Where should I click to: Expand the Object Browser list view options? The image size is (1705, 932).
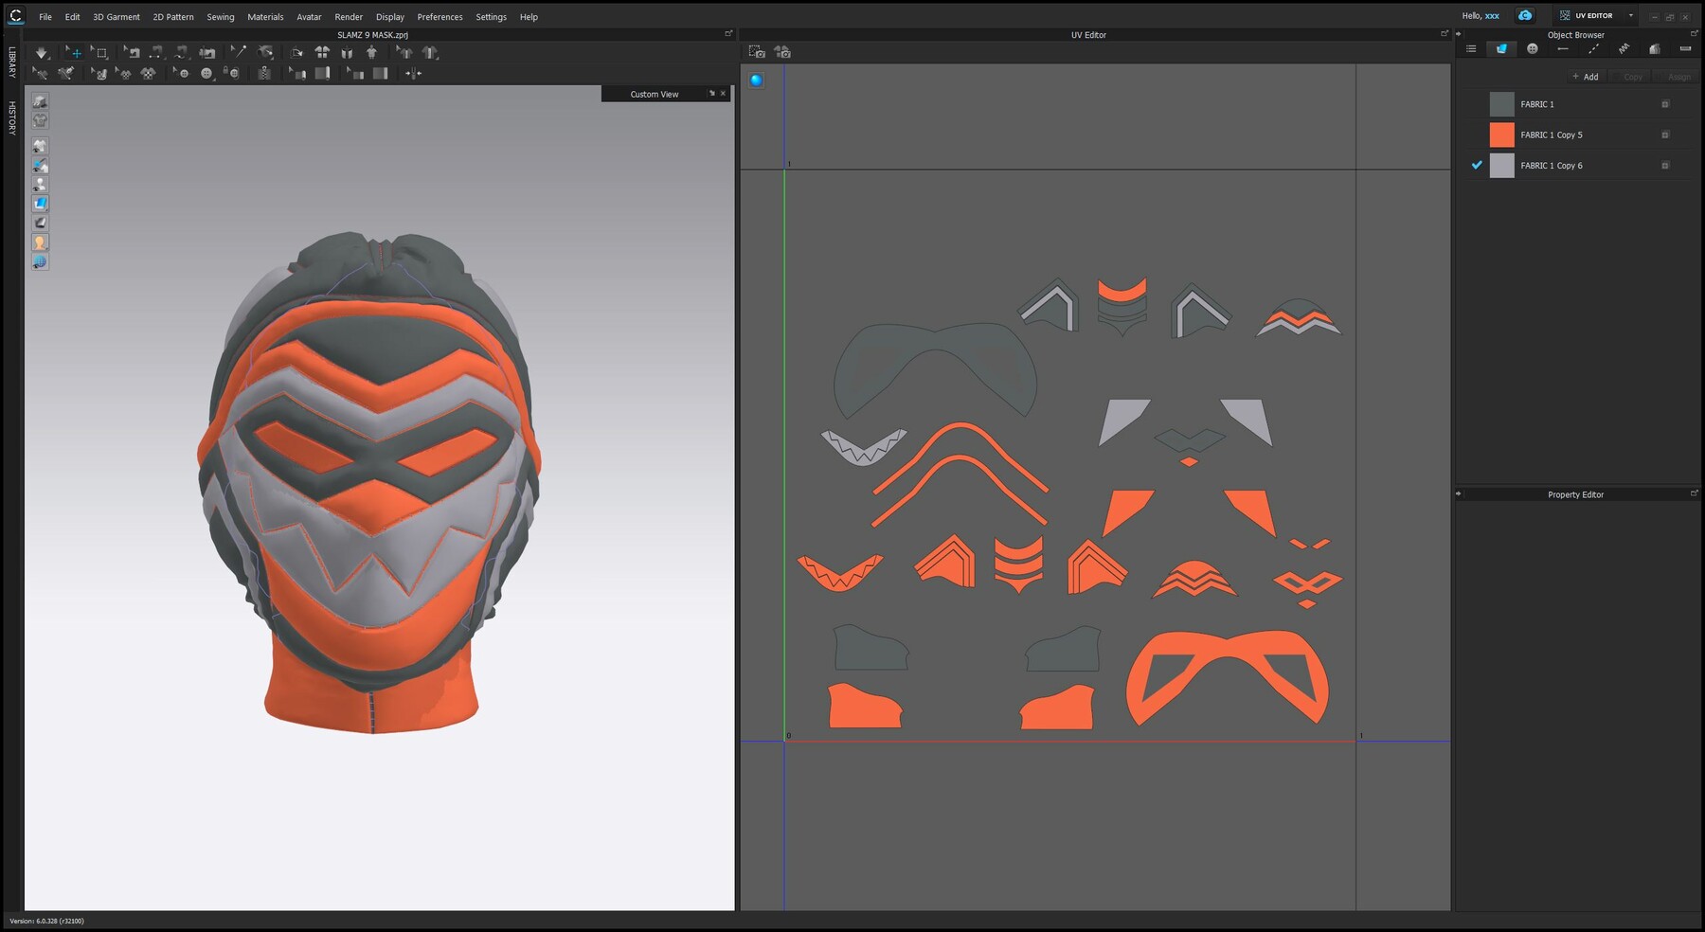1471,48
